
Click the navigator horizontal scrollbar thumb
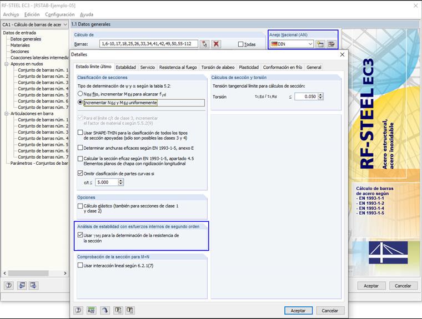tap(28, 273)
